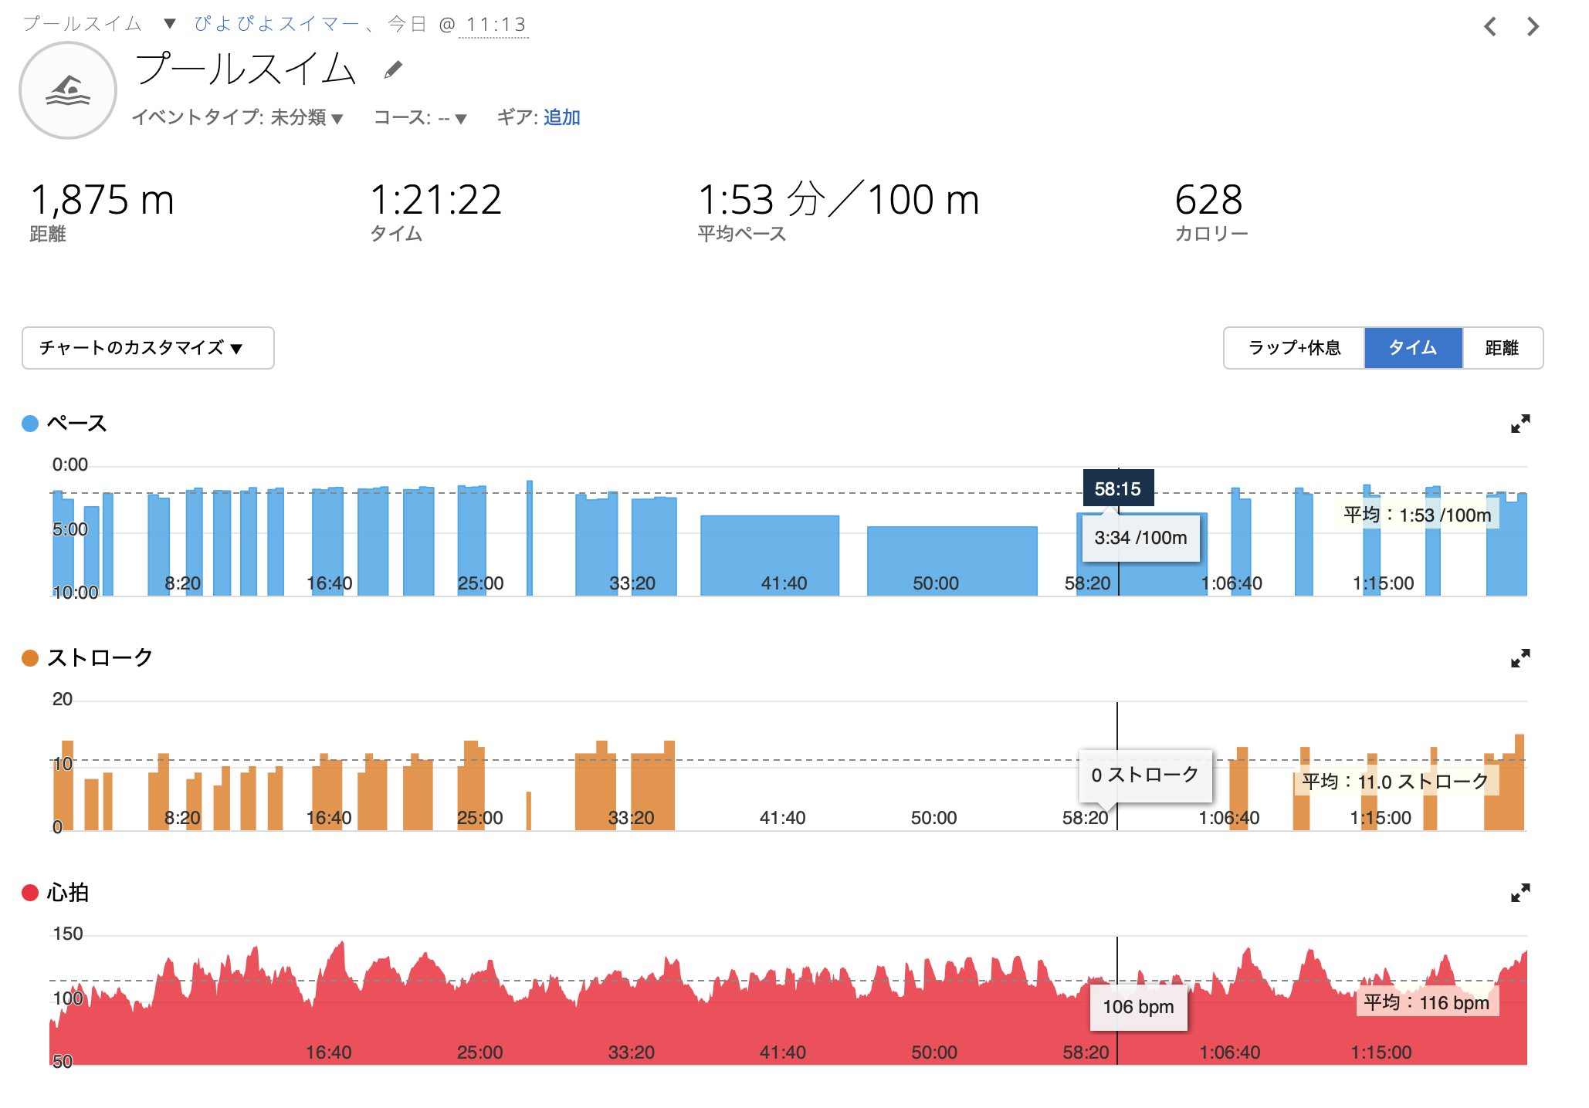Click the swimmer activity icon circle
Image resolution: width=1589 pixels, height=1108 pixels.
point(68,90)
